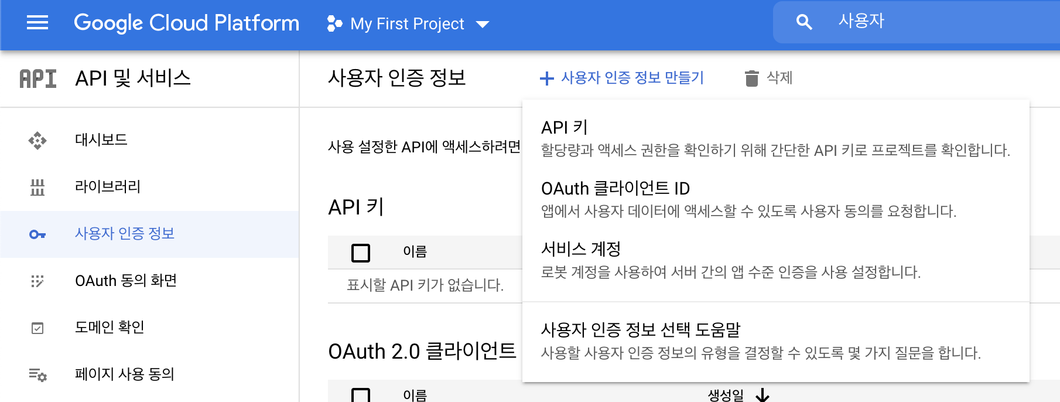Click the API logo icon in sidebar
The width and height of the screenshot is (1060, 402).
38,79
